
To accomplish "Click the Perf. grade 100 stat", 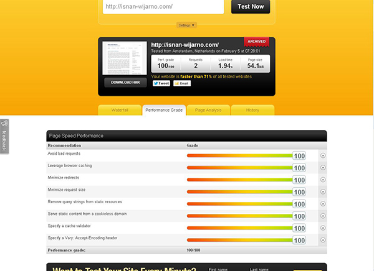I will point(166,64).
